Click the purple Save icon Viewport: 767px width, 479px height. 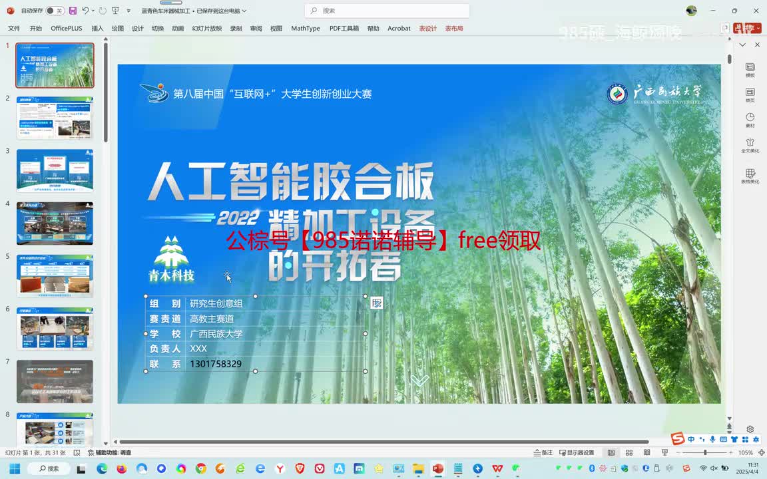tap(73, 11)
